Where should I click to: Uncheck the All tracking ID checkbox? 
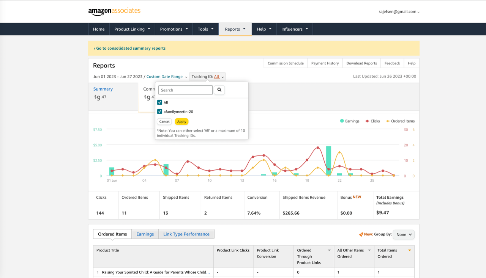(x=160, y=102)
